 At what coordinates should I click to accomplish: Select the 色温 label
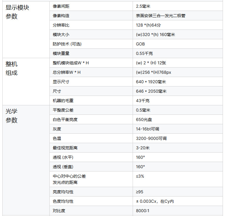tap(57, 138)
